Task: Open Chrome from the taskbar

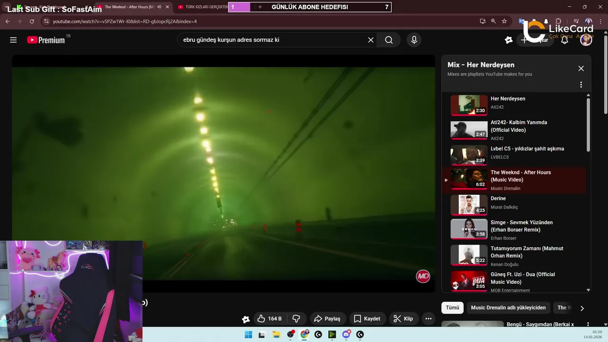Action: (304, 334)
